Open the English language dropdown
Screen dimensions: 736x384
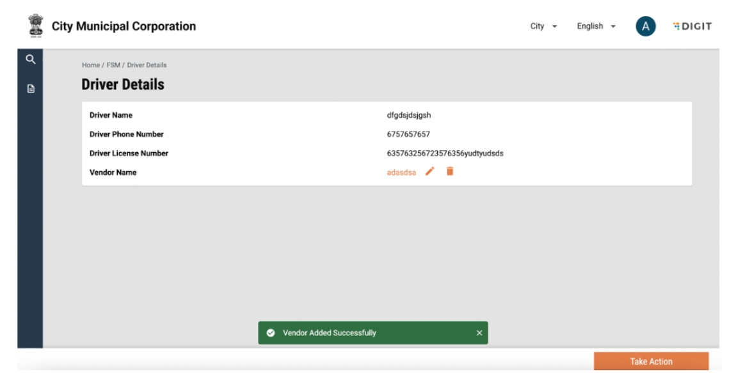[596, 26]
